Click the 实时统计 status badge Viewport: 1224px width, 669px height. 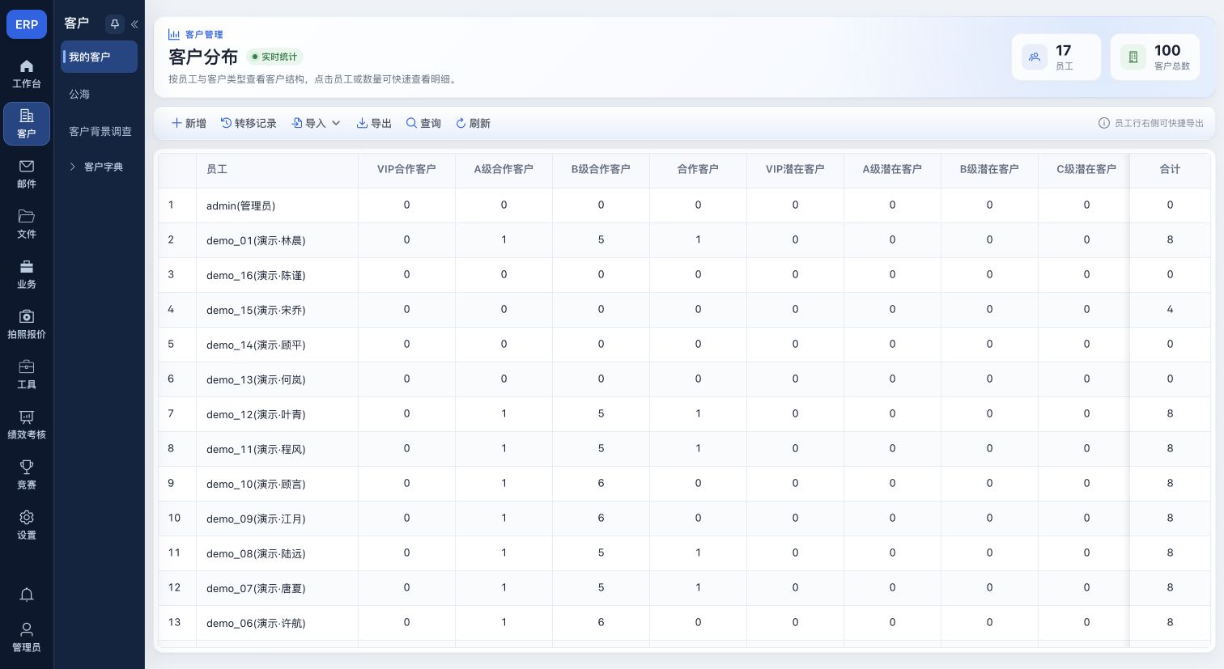click(274, 57)
